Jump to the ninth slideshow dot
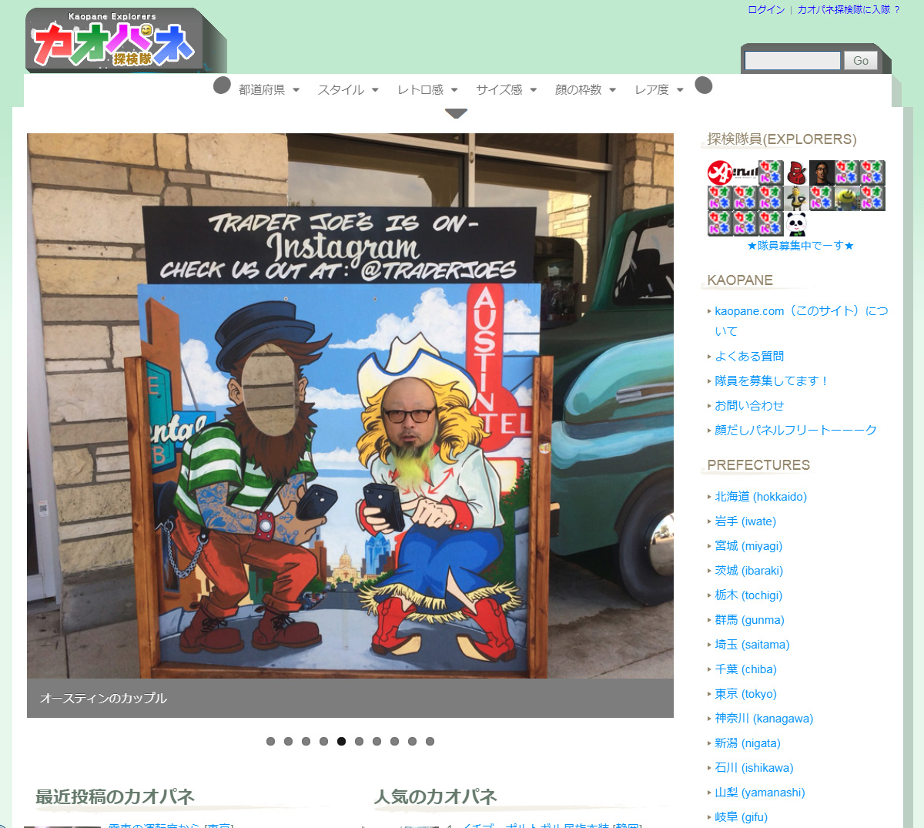Screen dimensions: 924x828 tap(412, 741)
